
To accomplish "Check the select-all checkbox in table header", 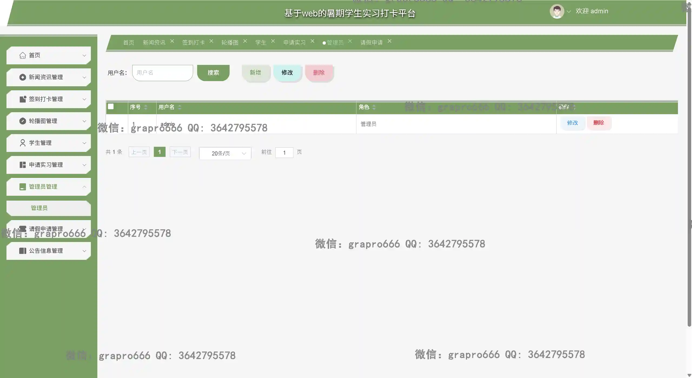I will [111, 107].
